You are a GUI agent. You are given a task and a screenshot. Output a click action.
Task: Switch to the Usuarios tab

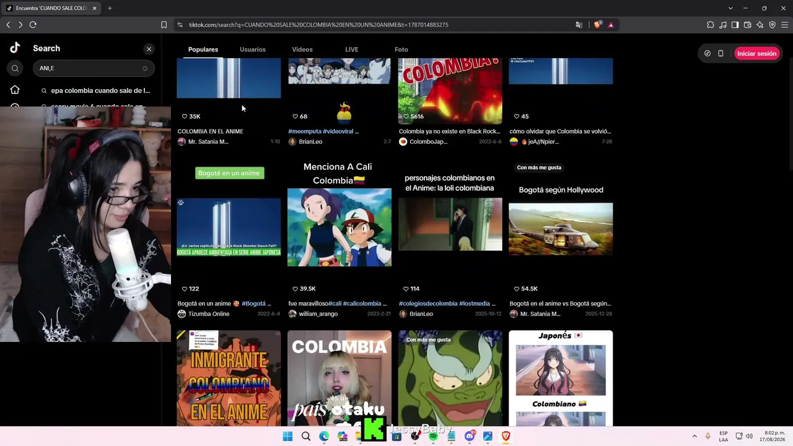tap(253, 50)
